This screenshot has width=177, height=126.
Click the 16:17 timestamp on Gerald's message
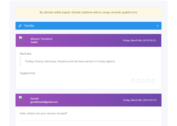tap(140, 100)
